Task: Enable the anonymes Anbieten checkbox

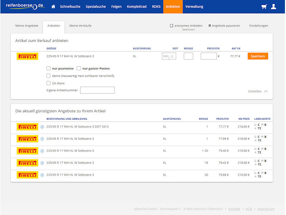Action: coord(172,25)
